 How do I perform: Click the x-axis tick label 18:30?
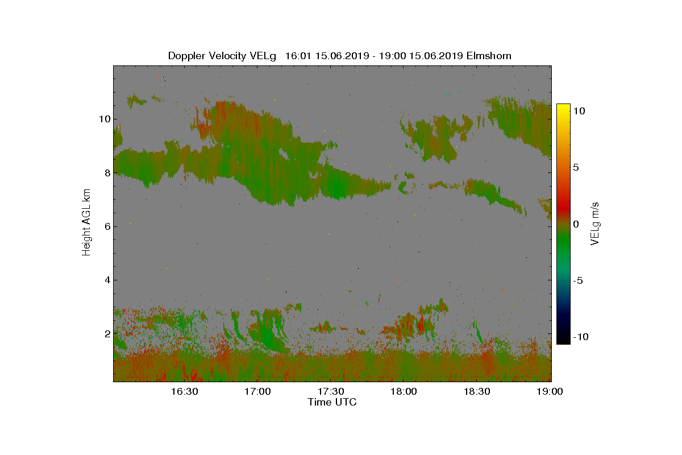point(477,391)
